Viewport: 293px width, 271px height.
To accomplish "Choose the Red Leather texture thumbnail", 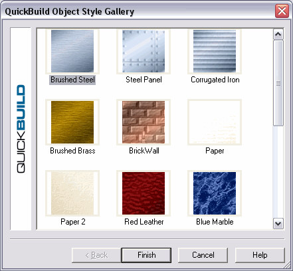I will 144,193.
